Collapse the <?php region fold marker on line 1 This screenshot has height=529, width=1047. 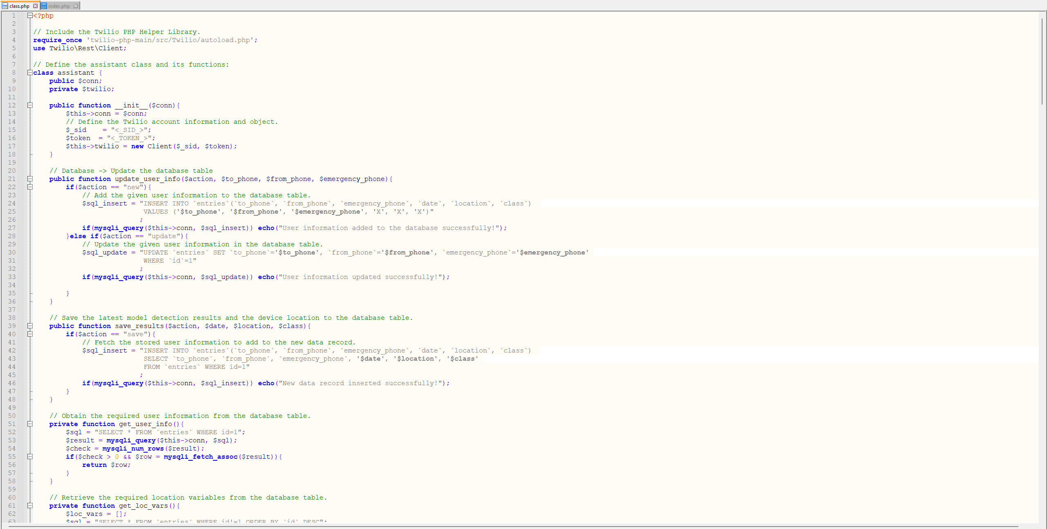(x=29, y=16)
